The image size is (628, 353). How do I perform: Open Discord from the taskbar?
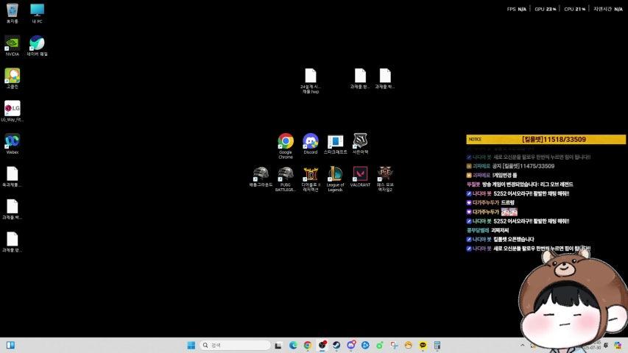[x=351, y=345]
